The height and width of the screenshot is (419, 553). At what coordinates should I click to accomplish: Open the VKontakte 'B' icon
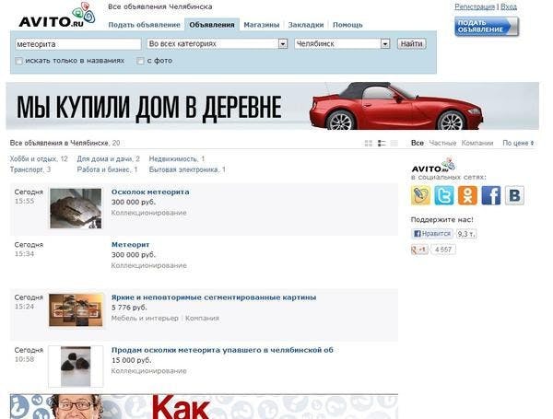click(x=514, y=195)
